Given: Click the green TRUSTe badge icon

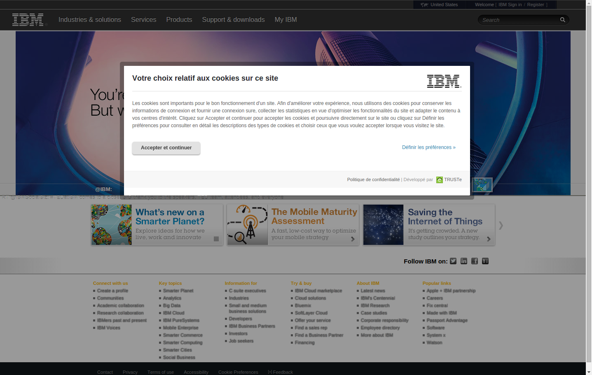Looking at the screenshot, I should click(x=440, y=180).
